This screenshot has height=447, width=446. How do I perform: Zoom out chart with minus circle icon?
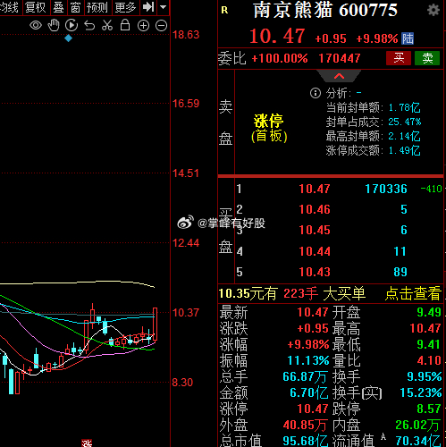[162, 26]
